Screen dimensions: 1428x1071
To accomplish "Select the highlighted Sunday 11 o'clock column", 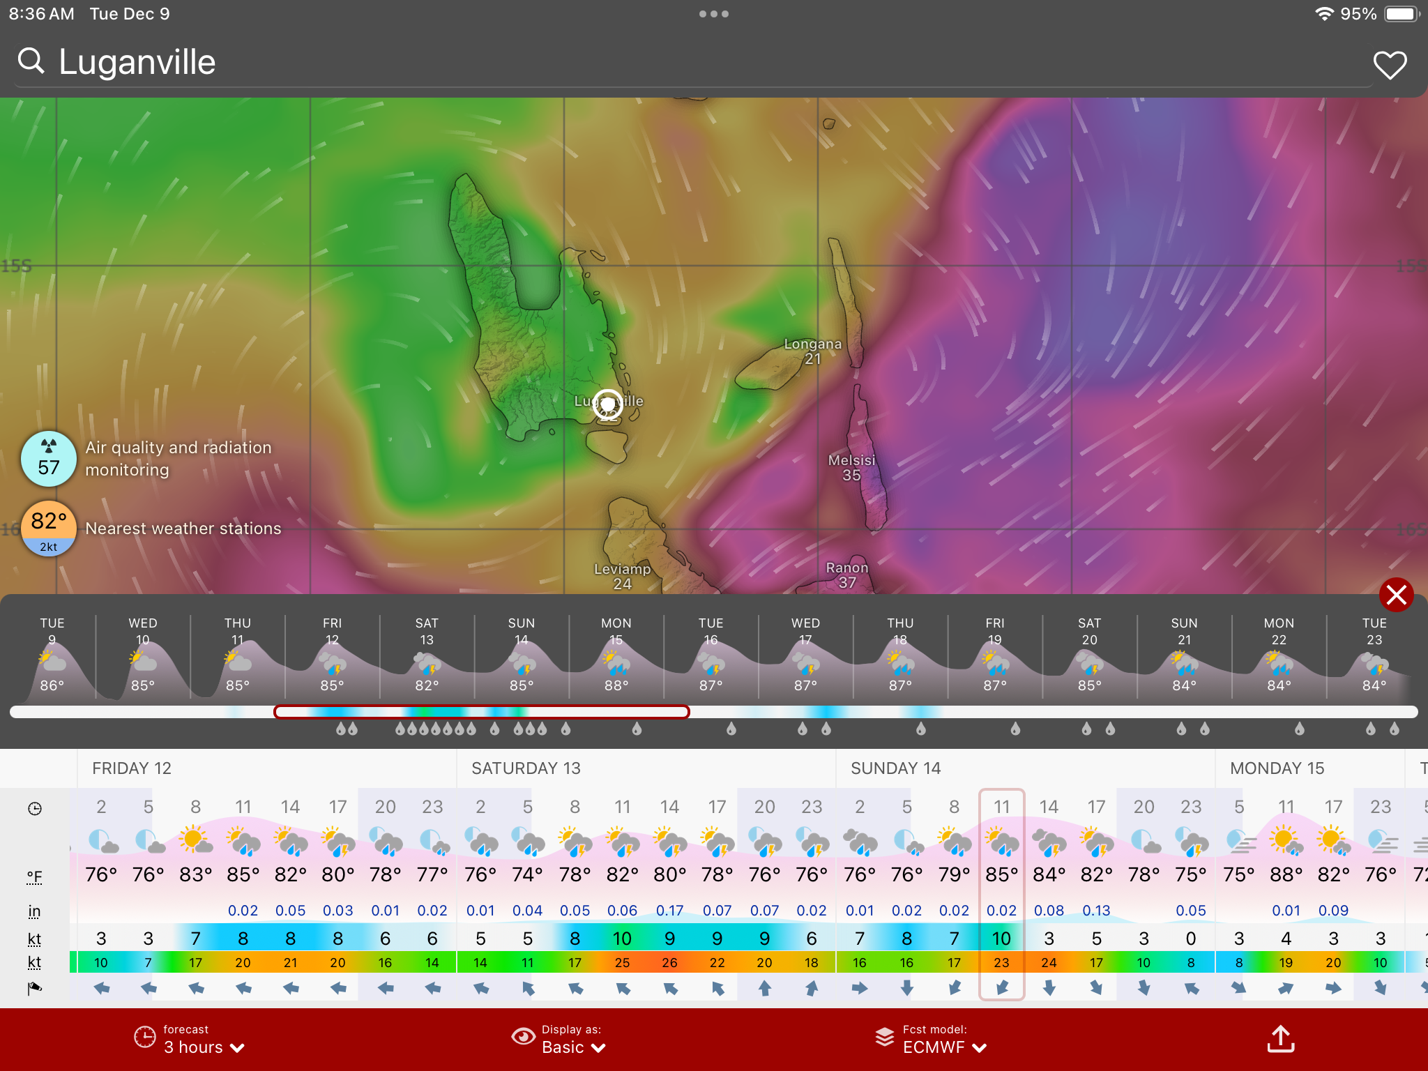I will point(1001,895).
